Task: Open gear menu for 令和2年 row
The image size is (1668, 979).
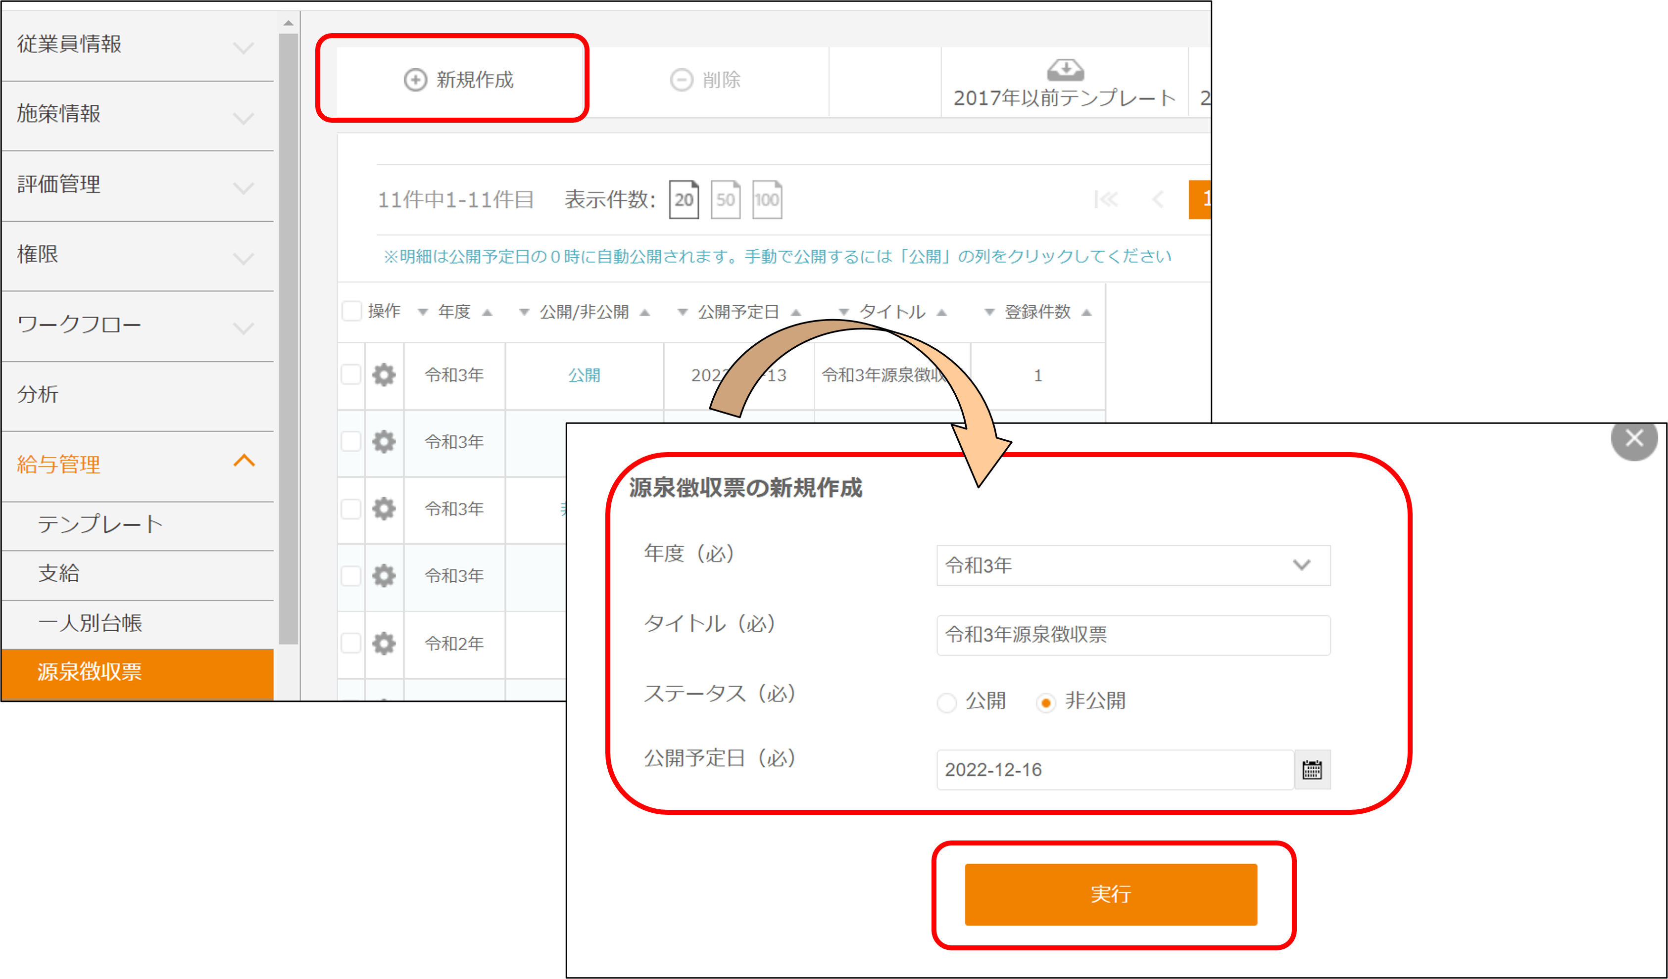Action: (x=384, y=643)
